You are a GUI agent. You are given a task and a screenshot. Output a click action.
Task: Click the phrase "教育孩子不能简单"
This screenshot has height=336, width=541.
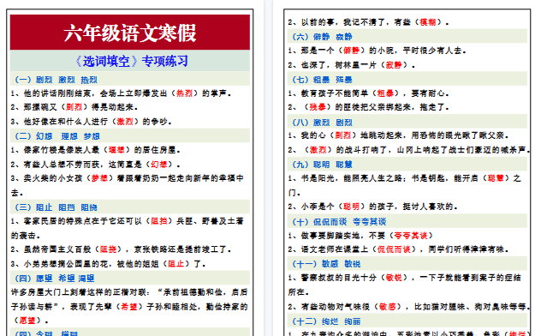[x=335, y=93]
